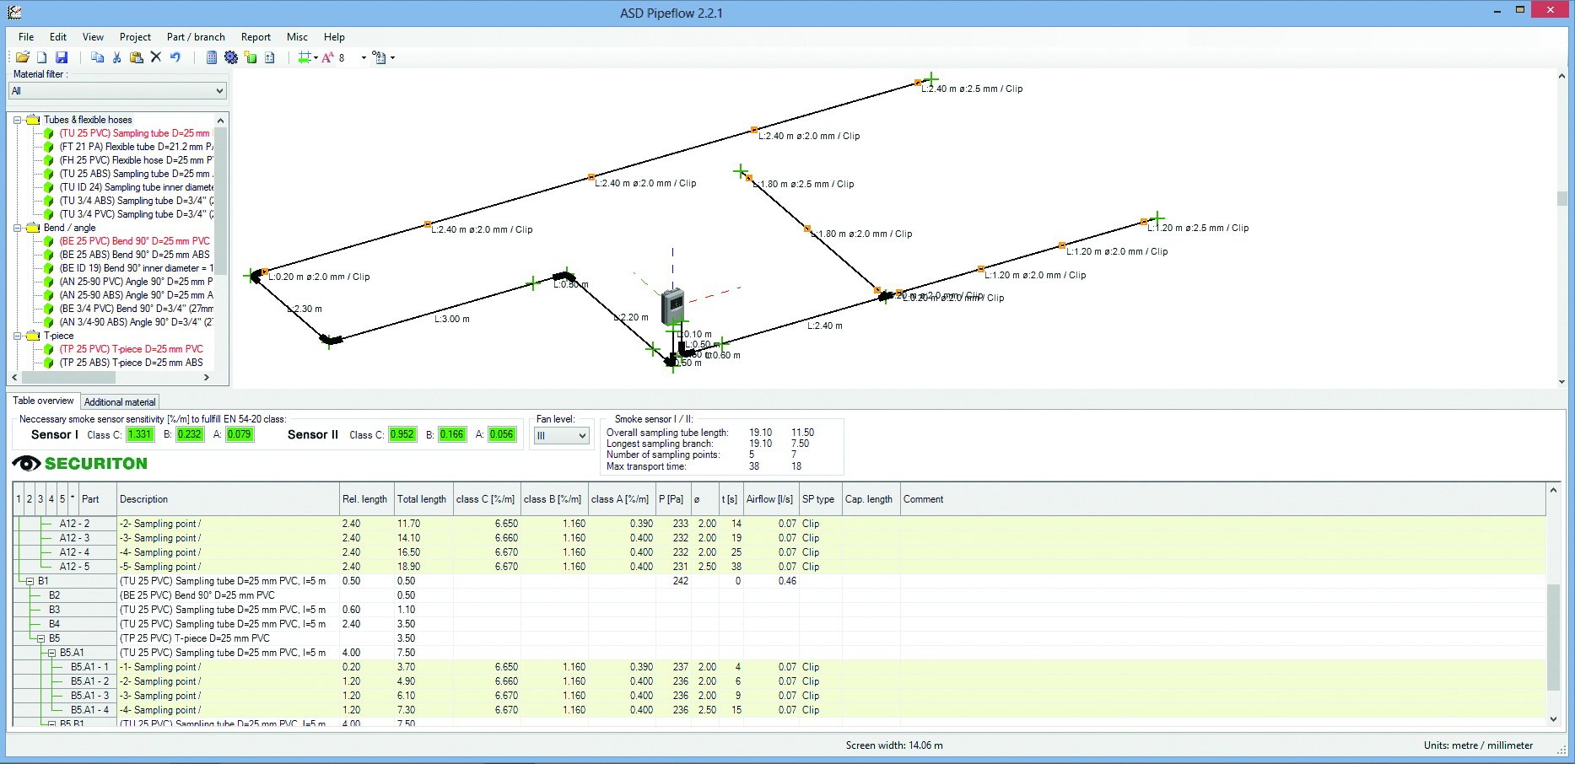
Task: Click Sensor II Class C value 0.952
Action: [402, 434]
